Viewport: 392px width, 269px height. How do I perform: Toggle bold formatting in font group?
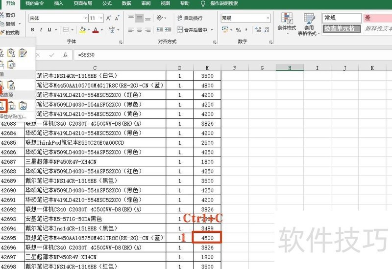click(x=32, y=30)
